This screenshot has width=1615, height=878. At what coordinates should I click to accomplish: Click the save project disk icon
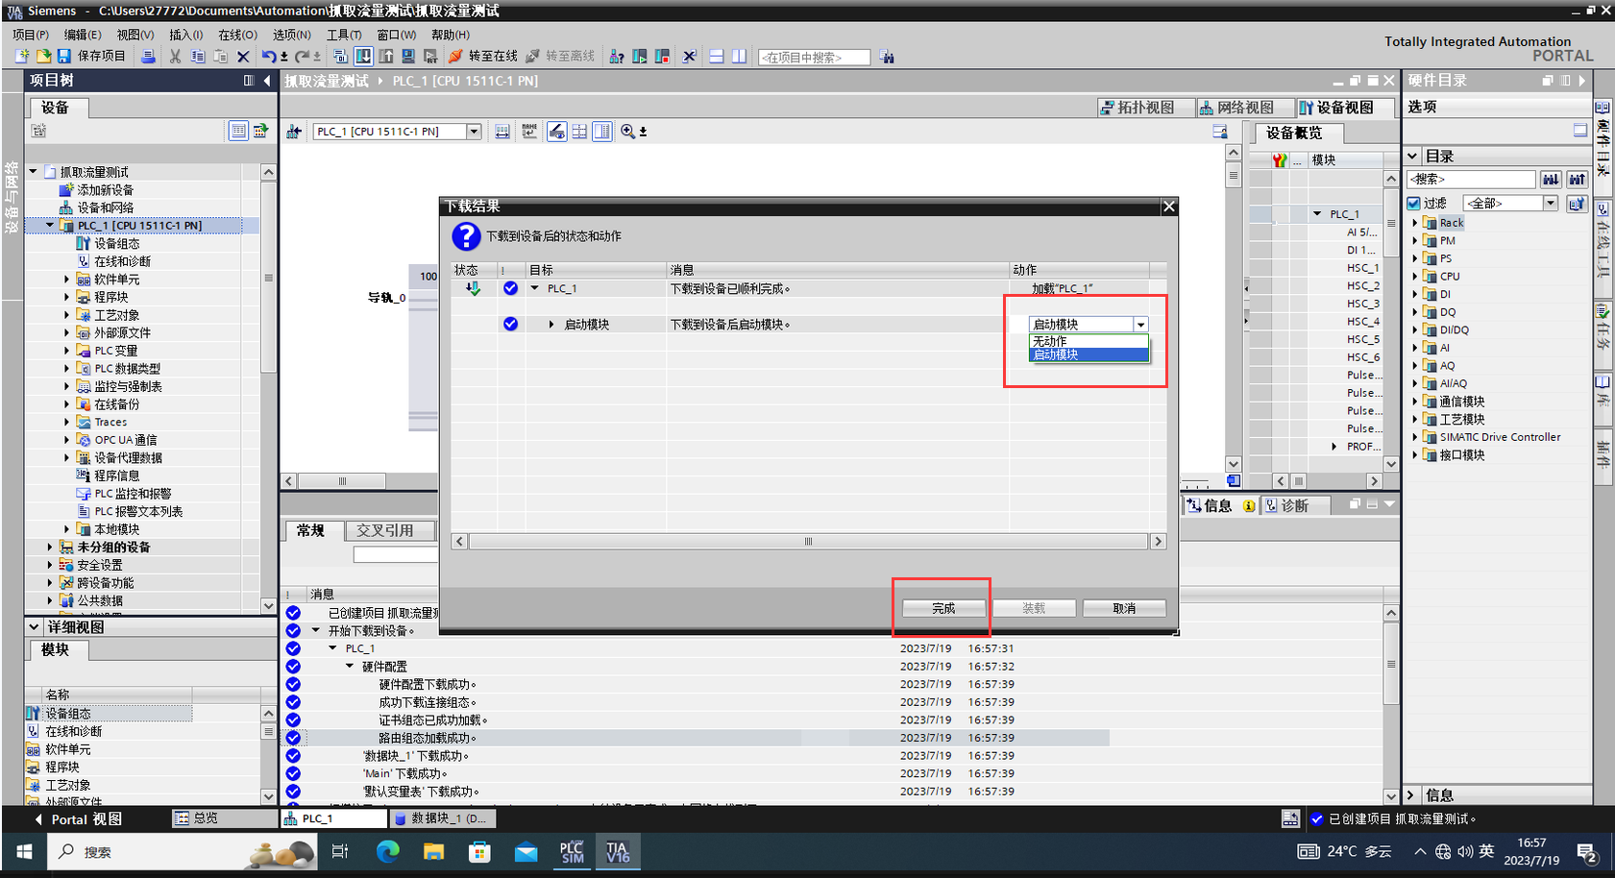click(x=64, y=57)
